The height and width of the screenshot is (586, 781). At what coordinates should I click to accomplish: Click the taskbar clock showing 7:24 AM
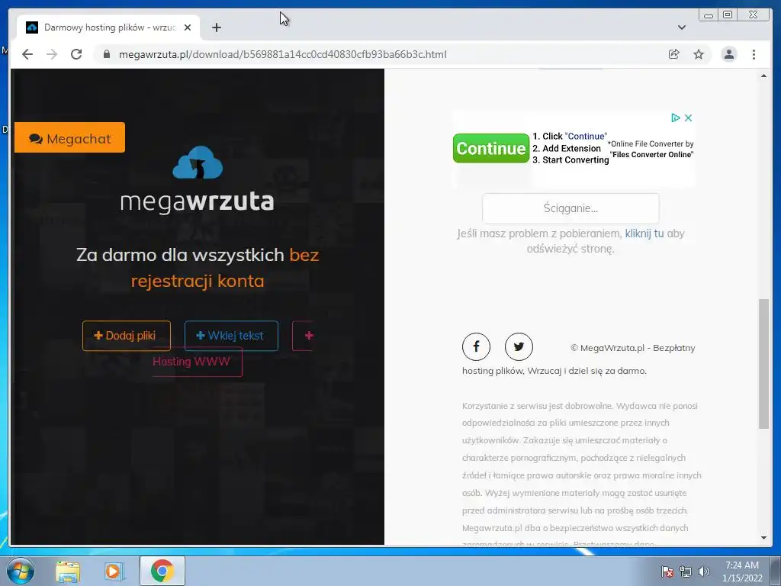(x=742, y=572)
